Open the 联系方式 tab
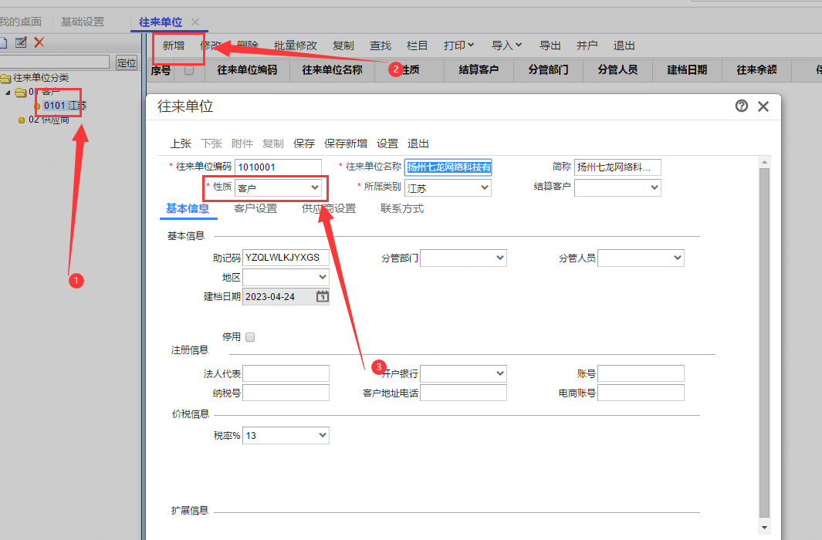The width and height of the screenshot is (822, 540). (402, 208)
